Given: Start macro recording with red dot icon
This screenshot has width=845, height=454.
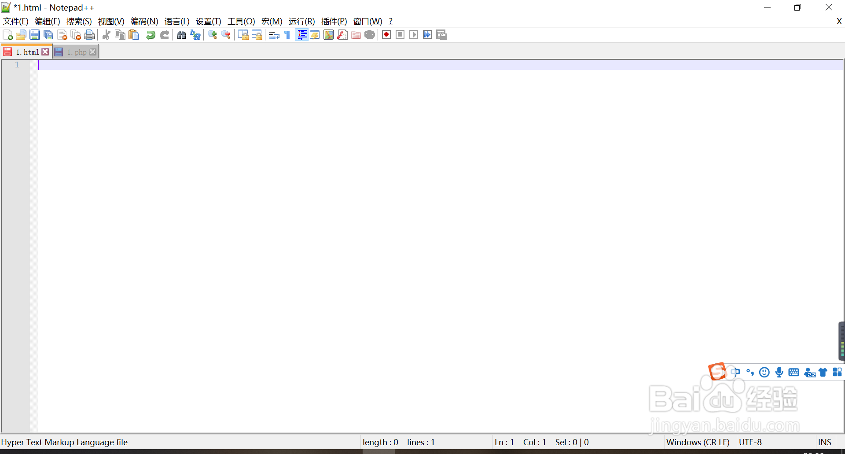Looking at the screenshot, I should [x=386, y=35].
